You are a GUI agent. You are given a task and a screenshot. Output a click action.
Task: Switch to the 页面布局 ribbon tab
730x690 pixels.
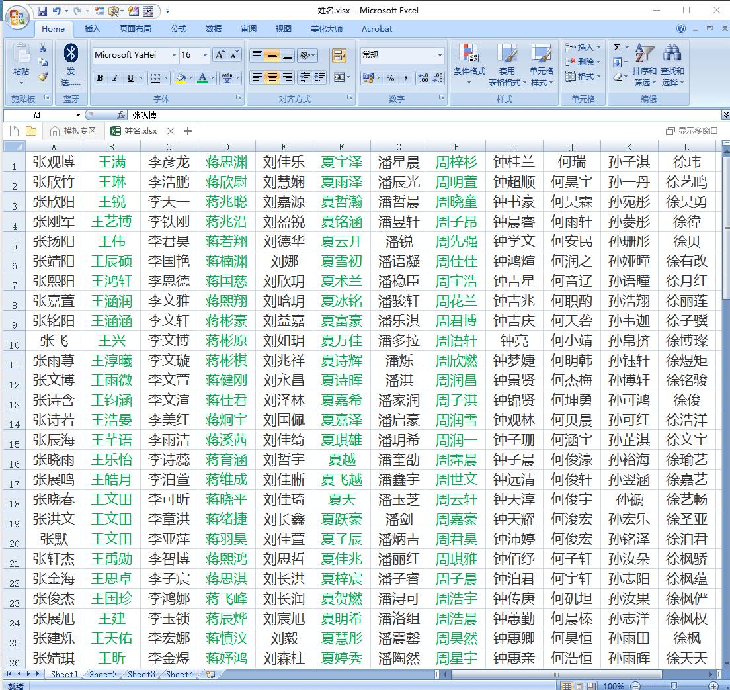click(135, 29)
